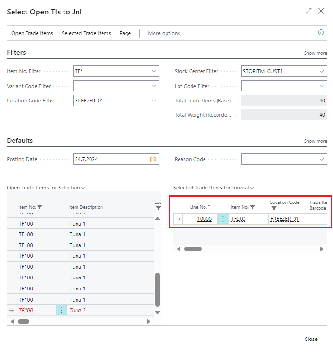
Task: Click Show more in the Filters section
Action: pyautogui.click(x=315, y=53)
